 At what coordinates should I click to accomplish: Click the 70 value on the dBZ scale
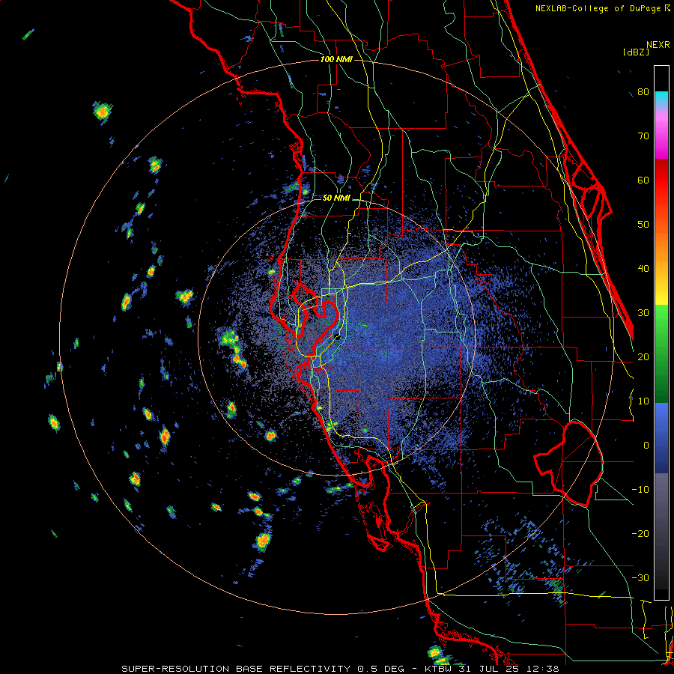pyautogui.click(x=643, y=136)
